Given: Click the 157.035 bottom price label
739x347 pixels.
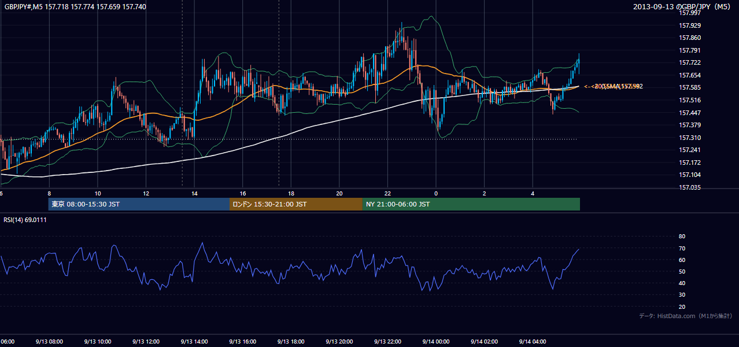Looking at the screenshot, I should (690, 187).
